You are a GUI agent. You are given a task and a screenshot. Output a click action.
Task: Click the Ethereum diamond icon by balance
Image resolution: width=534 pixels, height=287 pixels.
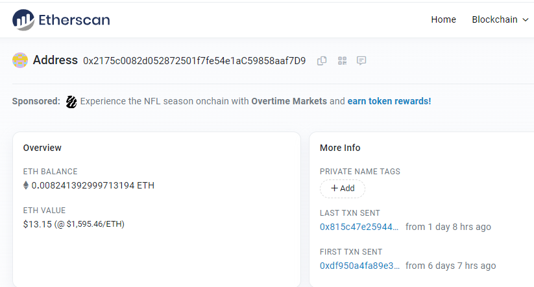26,185
